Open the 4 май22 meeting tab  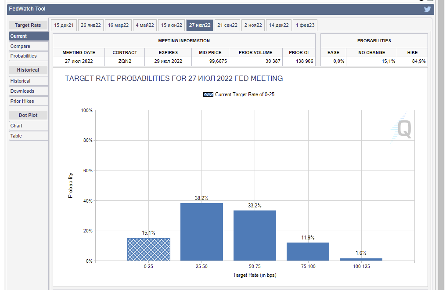144,25
